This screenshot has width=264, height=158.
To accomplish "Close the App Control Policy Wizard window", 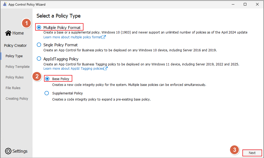I will click(257, 4).
